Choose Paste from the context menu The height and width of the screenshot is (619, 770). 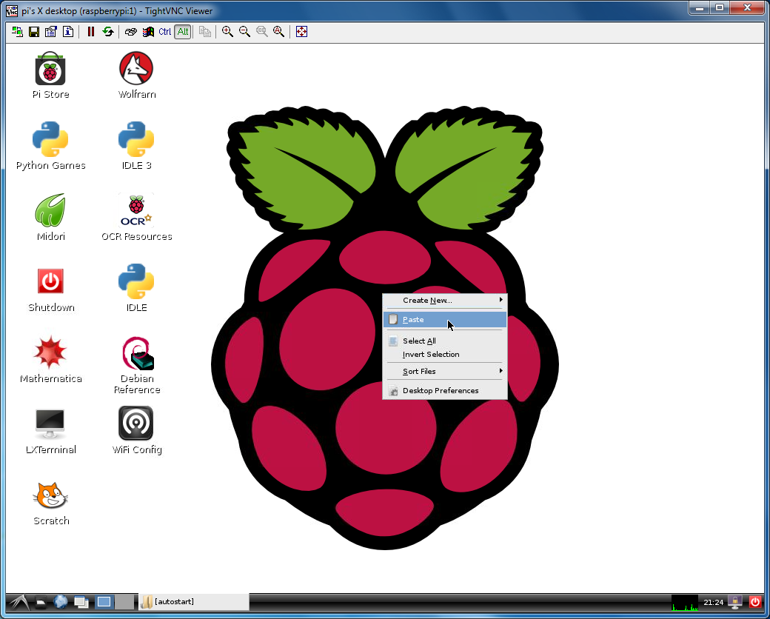coord(445,319)
